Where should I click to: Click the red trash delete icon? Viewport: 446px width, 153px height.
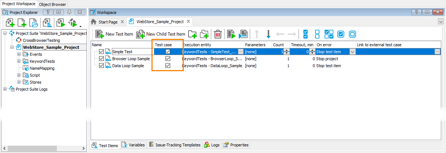point(218,34)
